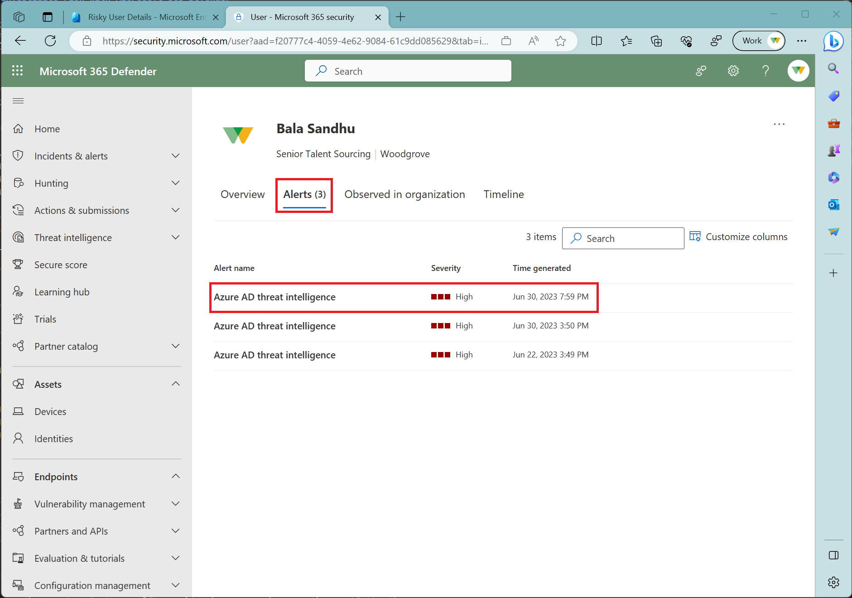Viewport: 852px width, 598px height.
Task: Open Observed in organization tab
Action: (404, 194)
